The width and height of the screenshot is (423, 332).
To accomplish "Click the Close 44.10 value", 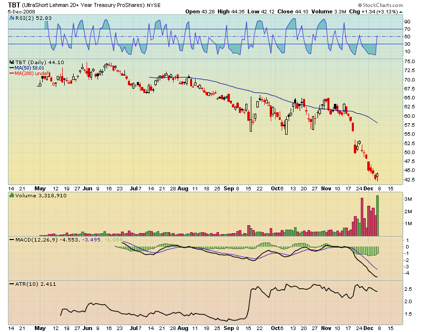I will click(293, 11).
